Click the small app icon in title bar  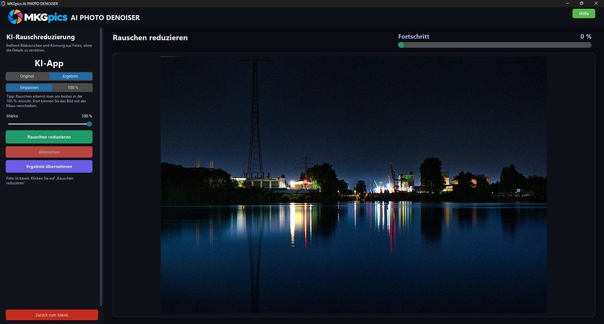coord(4,4)
